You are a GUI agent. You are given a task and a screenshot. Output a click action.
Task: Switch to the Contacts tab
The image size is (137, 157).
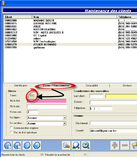point(127,86)
